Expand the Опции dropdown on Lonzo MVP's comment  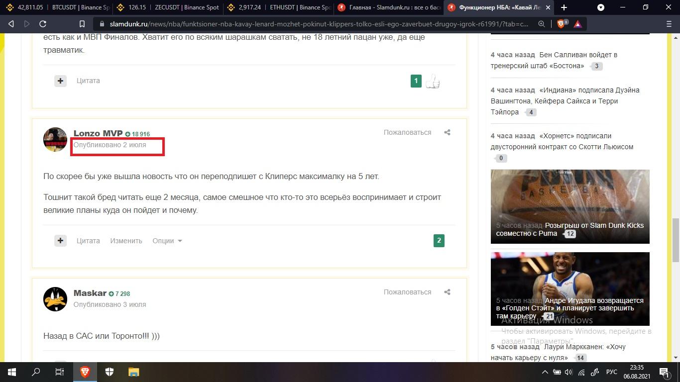point(167,241)
